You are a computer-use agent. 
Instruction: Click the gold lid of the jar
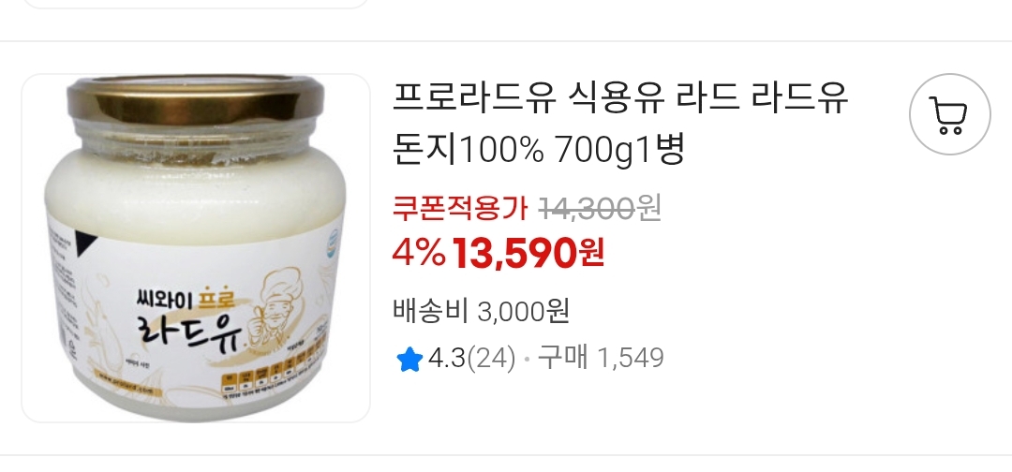tap(196, 100)
